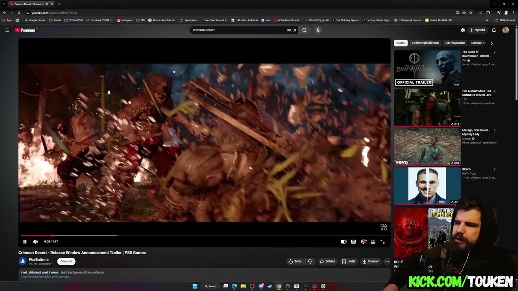
Task: Click the Mystery Lady video title
Action: pos(476,132)
